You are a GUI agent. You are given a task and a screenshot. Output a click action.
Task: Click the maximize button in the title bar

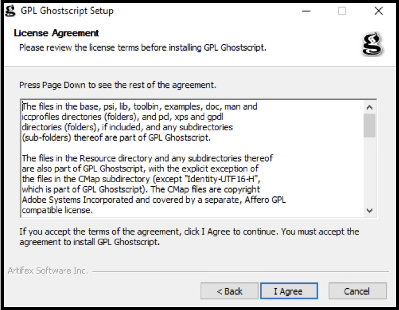pos(342,11)
